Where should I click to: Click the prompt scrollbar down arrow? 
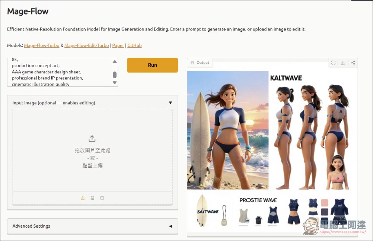point(115,83)
